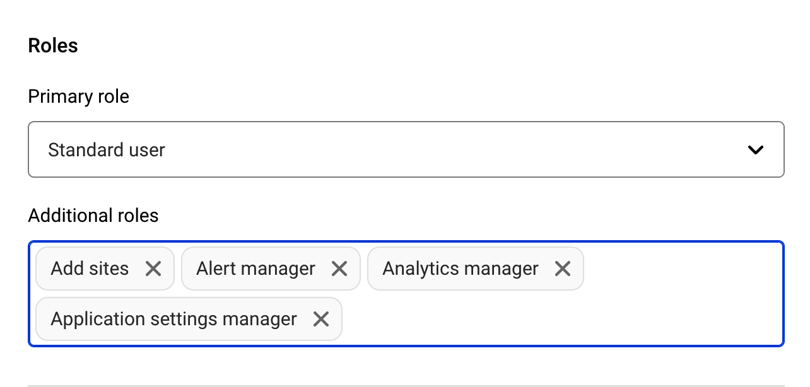Click the Additional roles label
Image resolution: width=810 pixels, height=387 pixels.
93,216
